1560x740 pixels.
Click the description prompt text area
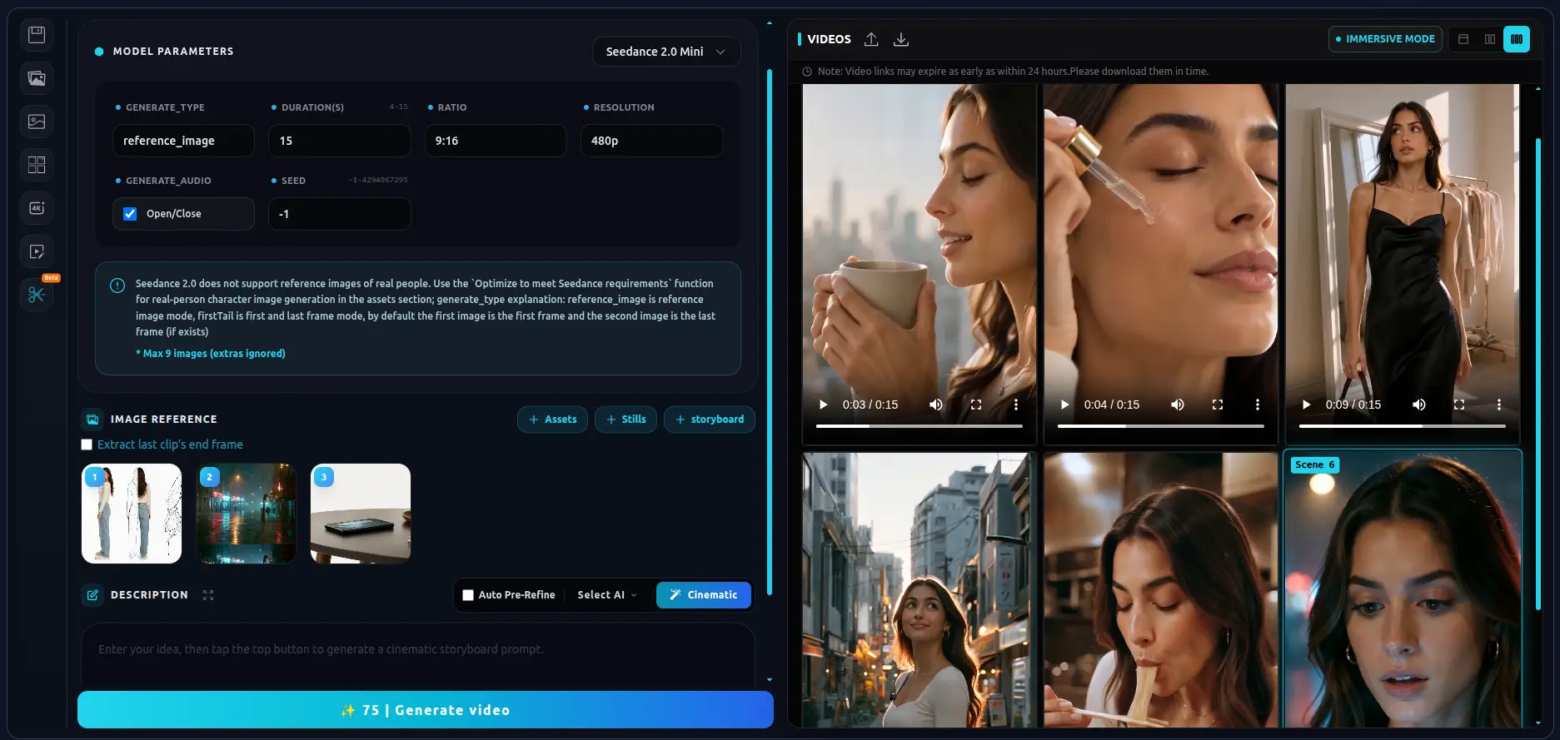pos(418,656)
